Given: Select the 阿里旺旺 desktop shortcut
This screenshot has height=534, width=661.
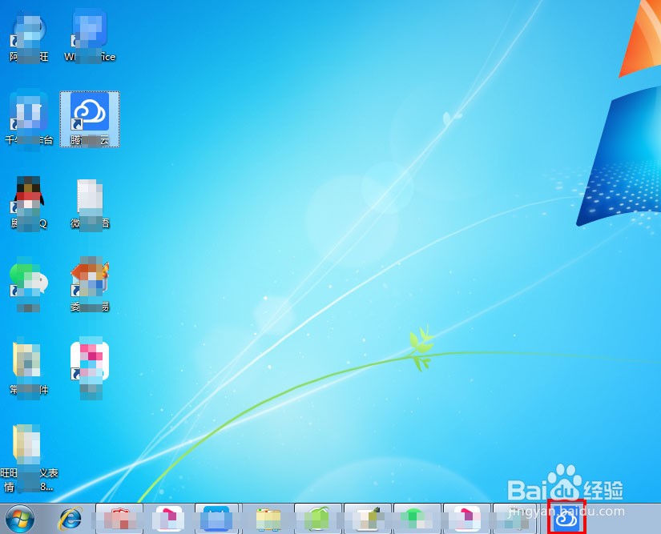Looking at the screenshot, I should (29, 38).
